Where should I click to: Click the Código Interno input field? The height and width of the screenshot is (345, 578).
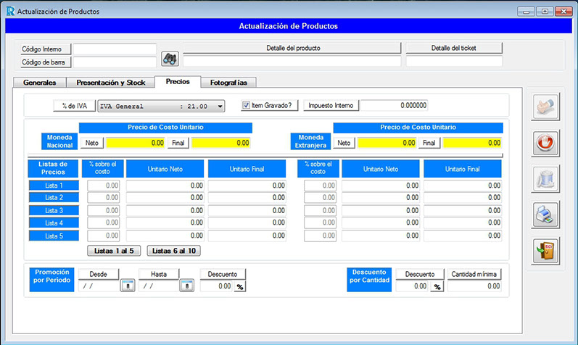click(115, 49)
